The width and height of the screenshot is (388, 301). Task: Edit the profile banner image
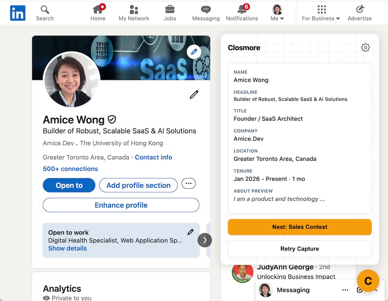click(194, 52)
